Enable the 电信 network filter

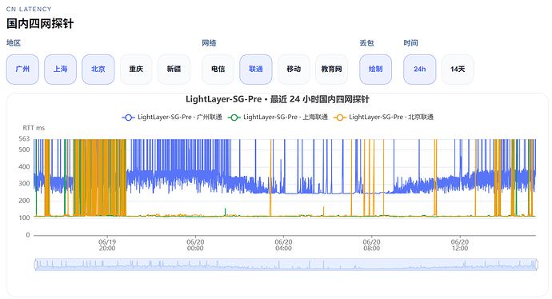(218, 70)
